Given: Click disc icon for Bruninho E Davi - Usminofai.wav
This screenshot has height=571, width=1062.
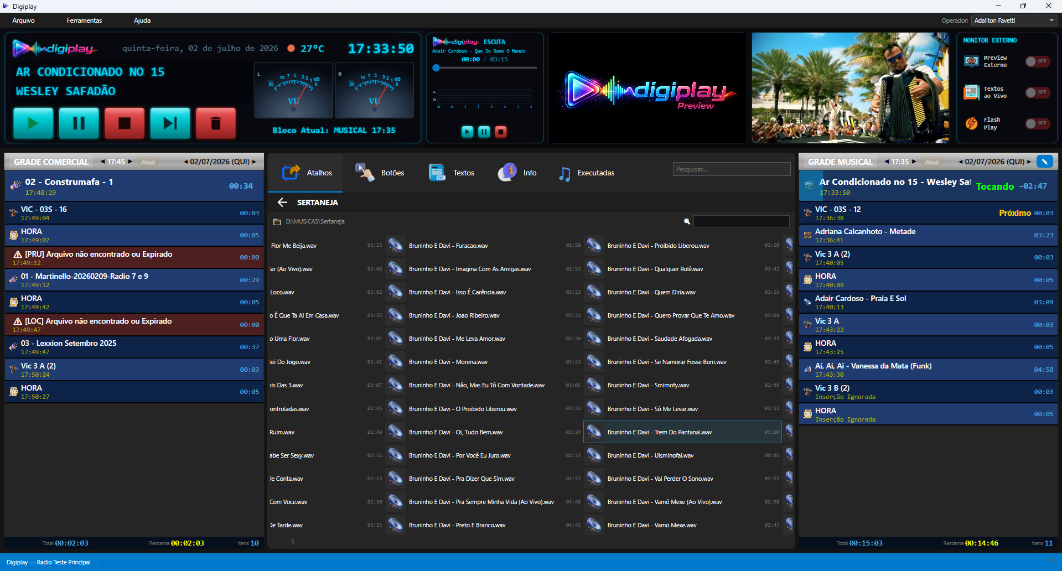Looking at the screenshot, I should click(594, 455).
